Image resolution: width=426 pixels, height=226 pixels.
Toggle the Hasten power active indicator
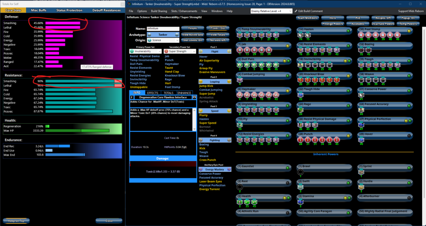click(x=349, y=31)
